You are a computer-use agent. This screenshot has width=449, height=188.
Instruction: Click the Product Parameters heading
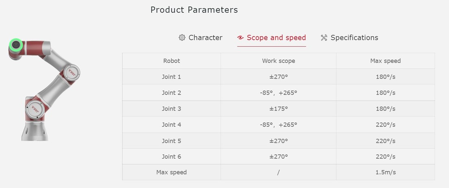click(x=194, y=10)
